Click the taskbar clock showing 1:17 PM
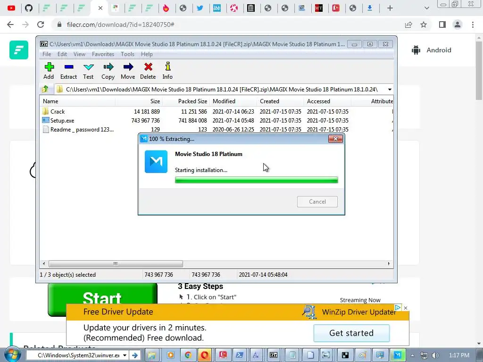The width and height of the screenshot is (483, 362). 459,355
